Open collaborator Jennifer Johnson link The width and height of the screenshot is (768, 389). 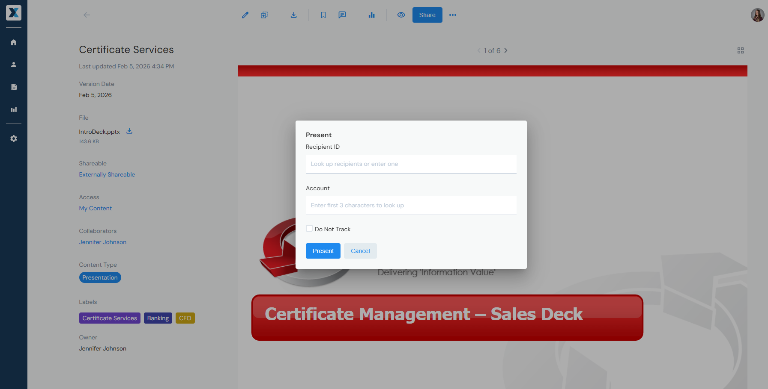pyautogui.click(x=103, y=242)
